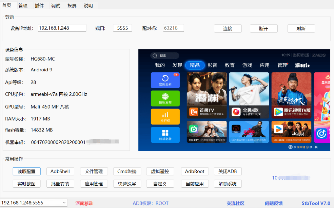Open the 投屏 tab
Viewport: 334px width, 208px height.
(72, 5)
